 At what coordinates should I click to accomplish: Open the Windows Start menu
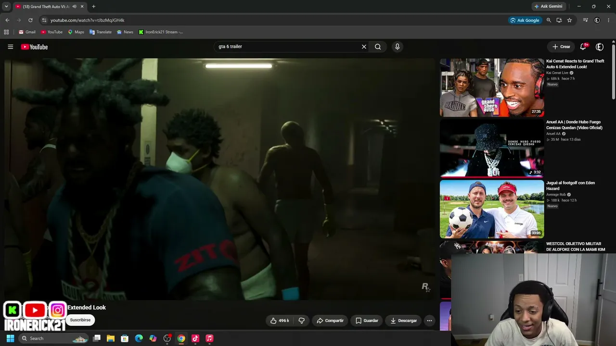(x=10, y=338)
